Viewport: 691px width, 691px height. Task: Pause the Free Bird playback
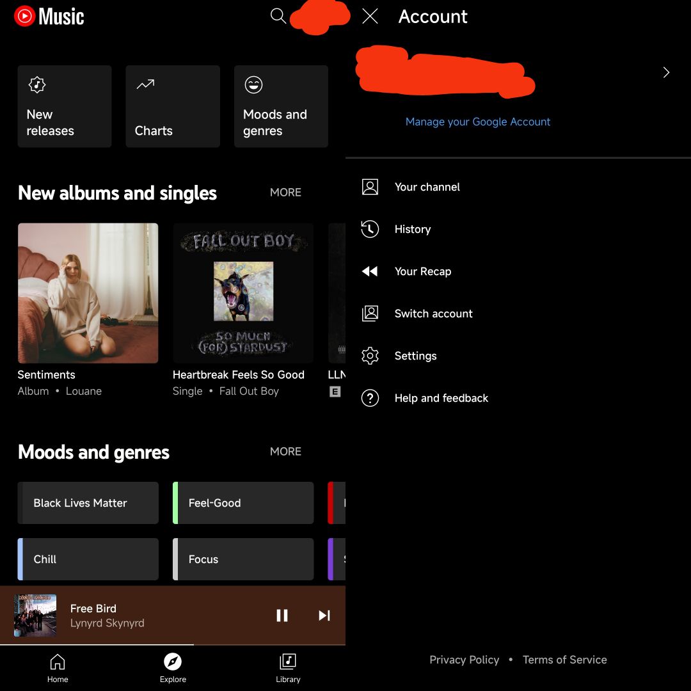coord(282,616)
